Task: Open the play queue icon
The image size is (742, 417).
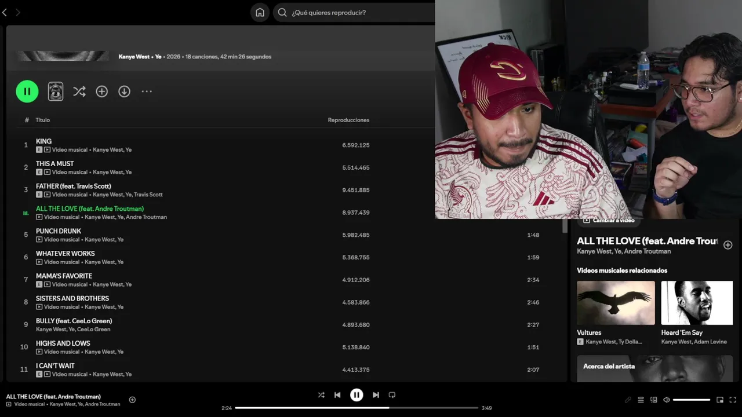Action: click(x=641, y=400)
